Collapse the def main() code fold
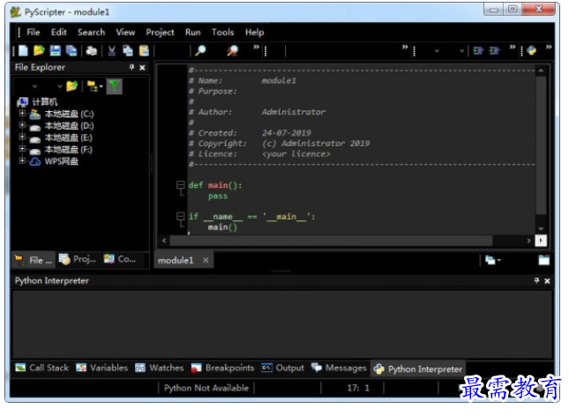The width and height of the screenshot is (569, 416). tap(180, 185)
